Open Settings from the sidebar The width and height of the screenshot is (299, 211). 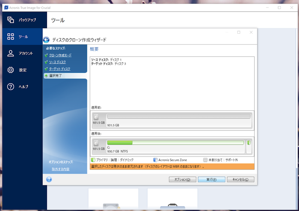[x=22, y=70]
